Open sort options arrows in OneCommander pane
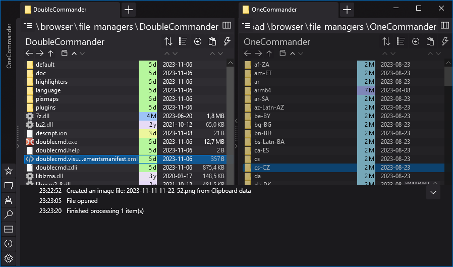Image resolution: width=453 pixels, height=267 pixels. click(386, 42)
